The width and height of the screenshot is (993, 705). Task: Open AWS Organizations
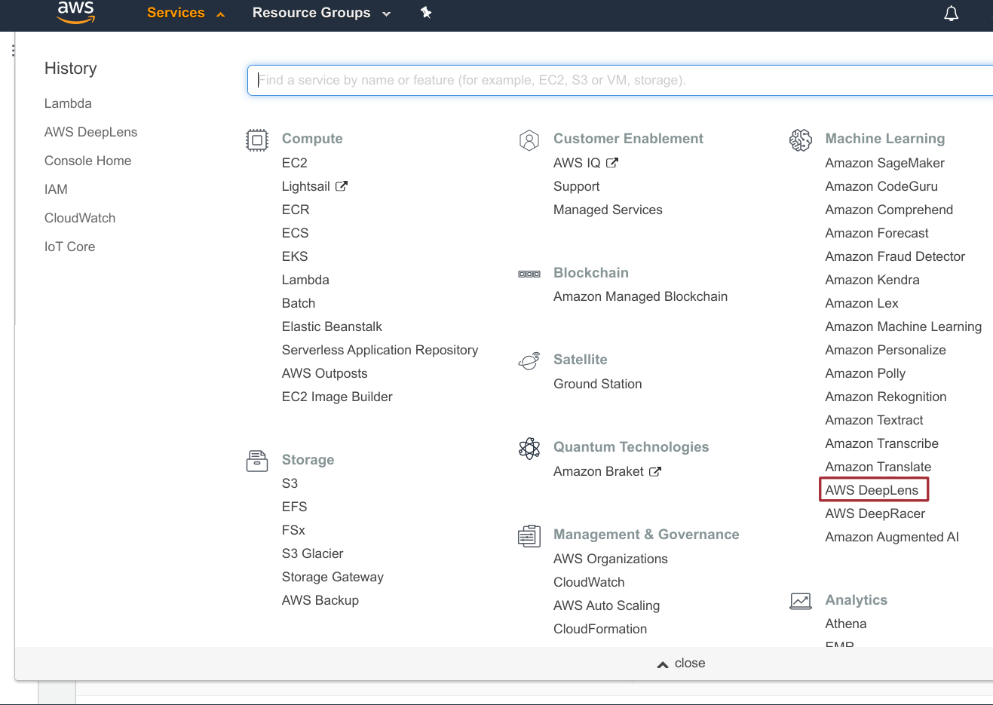(610, 559)
